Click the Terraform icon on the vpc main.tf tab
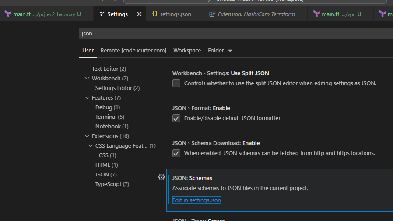This screenshot has height=221, width=393. 316,14
